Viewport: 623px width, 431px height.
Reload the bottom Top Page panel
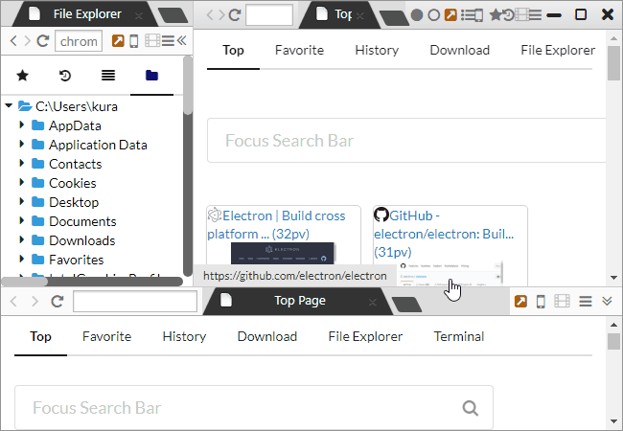58,302
